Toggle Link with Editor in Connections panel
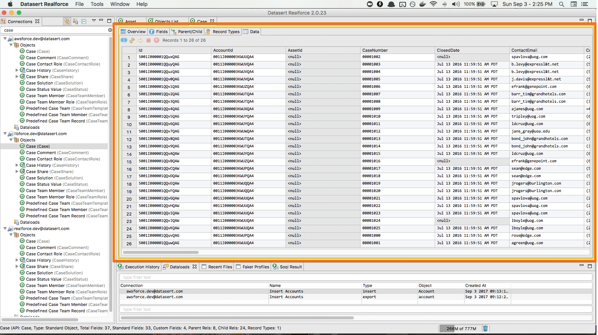This screenshot has width=598, height=335. tap(67, 21)
